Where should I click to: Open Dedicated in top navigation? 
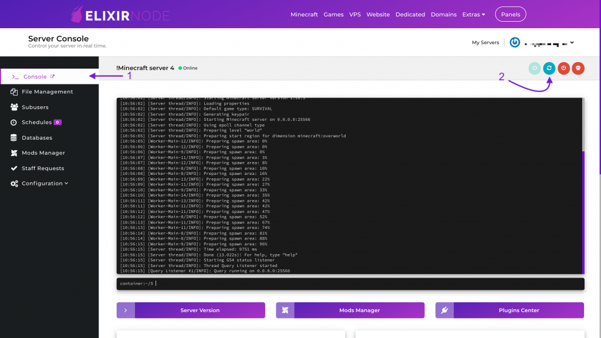coord(410,15)
